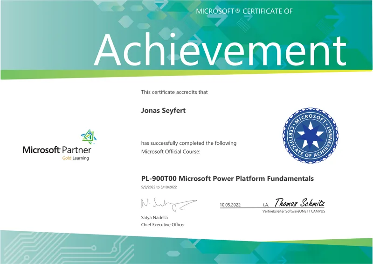Click the "Microsoft Partner" wordmark
The width and height of the screenshot is (373, 264).
(x=57, y=150)
